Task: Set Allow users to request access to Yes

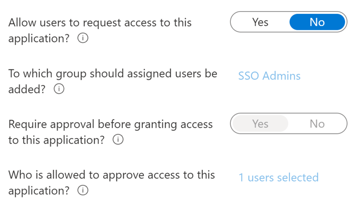Action: point(260,22)
